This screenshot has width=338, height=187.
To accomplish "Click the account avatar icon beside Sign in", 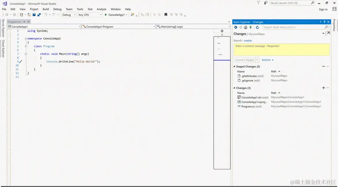I will [x=334, y=9].
